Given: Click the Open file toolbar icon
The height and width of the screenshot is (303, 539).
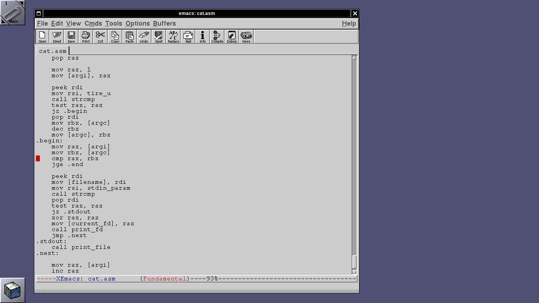Looking at the screenshot, I should pyautogui.click(x=42, y=37).
